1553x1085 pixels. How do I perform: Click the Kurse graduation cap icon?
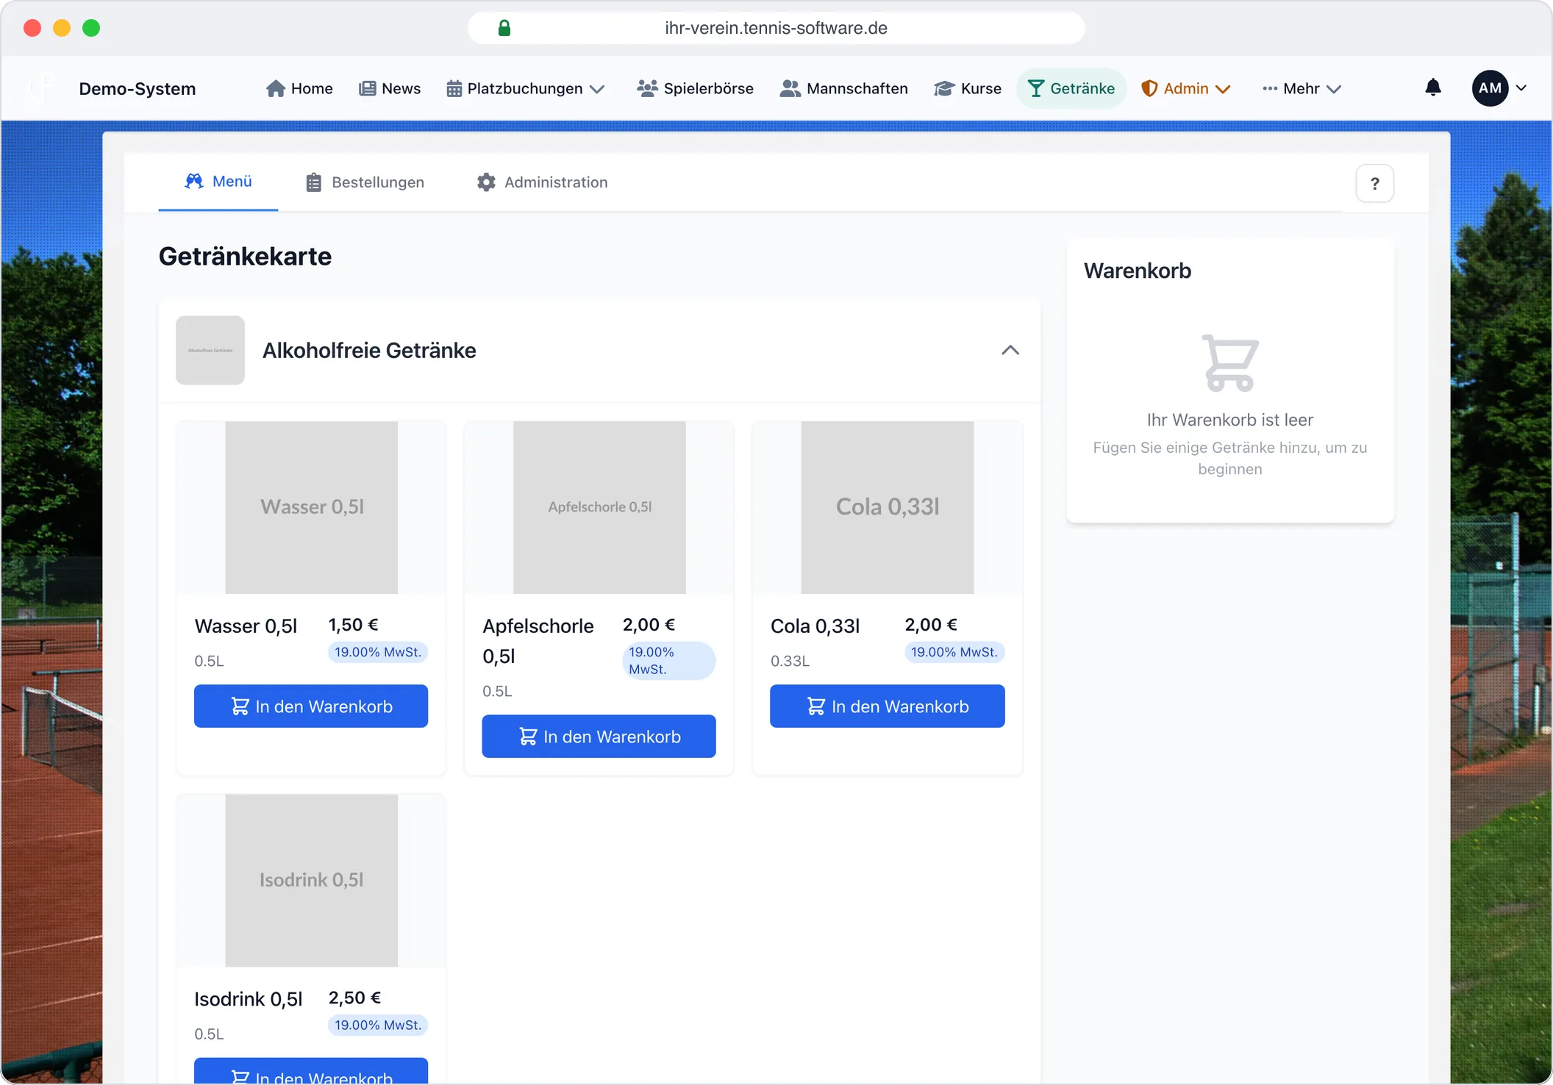(x=943, y=89)
